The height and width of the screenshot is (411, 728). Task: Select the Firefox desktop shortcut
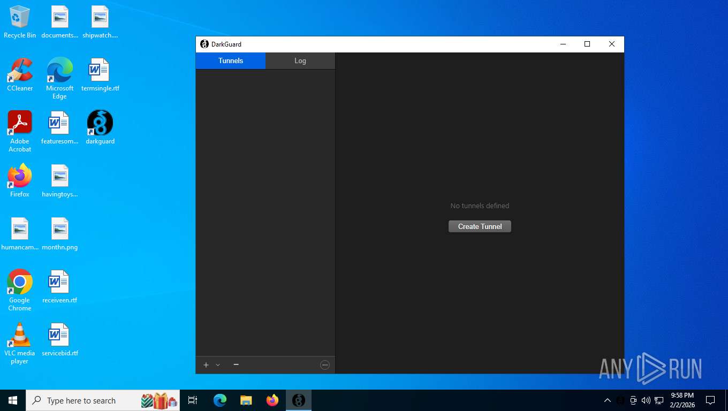pyautogui.click(x=20, y=181)
